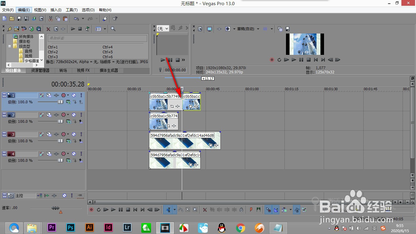Screen dimensions: 416x234
Task: Toggle Bypass Motion Blur on track 2
Action: click(x=41, y=115)
